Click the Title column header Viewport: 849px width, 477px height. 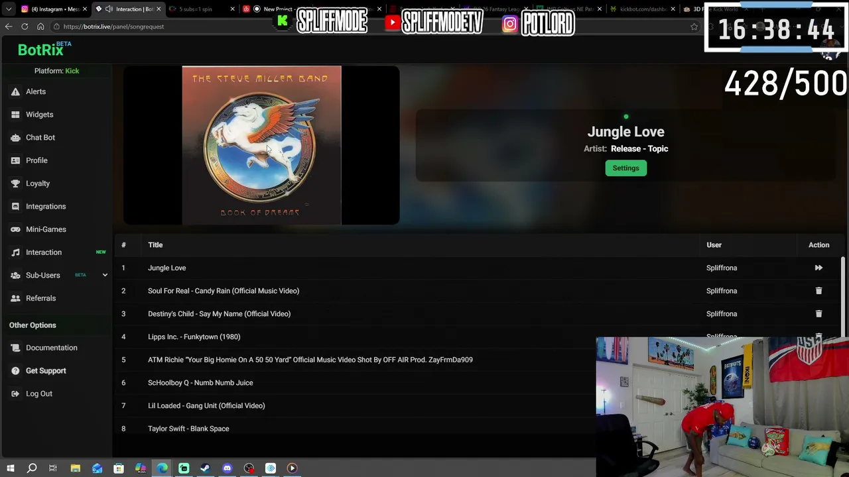(155, 245)
